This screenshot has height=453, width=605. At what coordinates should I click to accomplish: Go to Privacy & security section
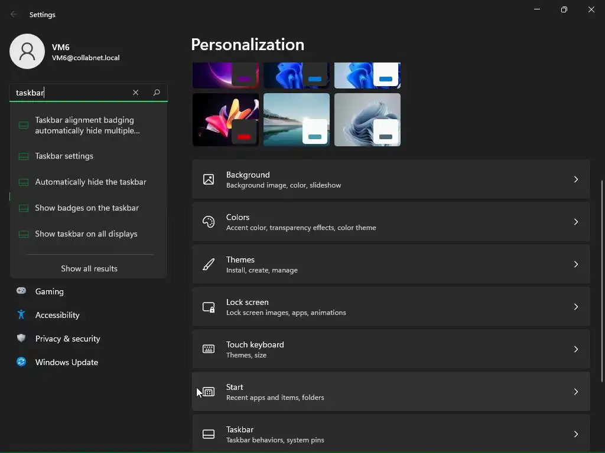click(88, 339)
